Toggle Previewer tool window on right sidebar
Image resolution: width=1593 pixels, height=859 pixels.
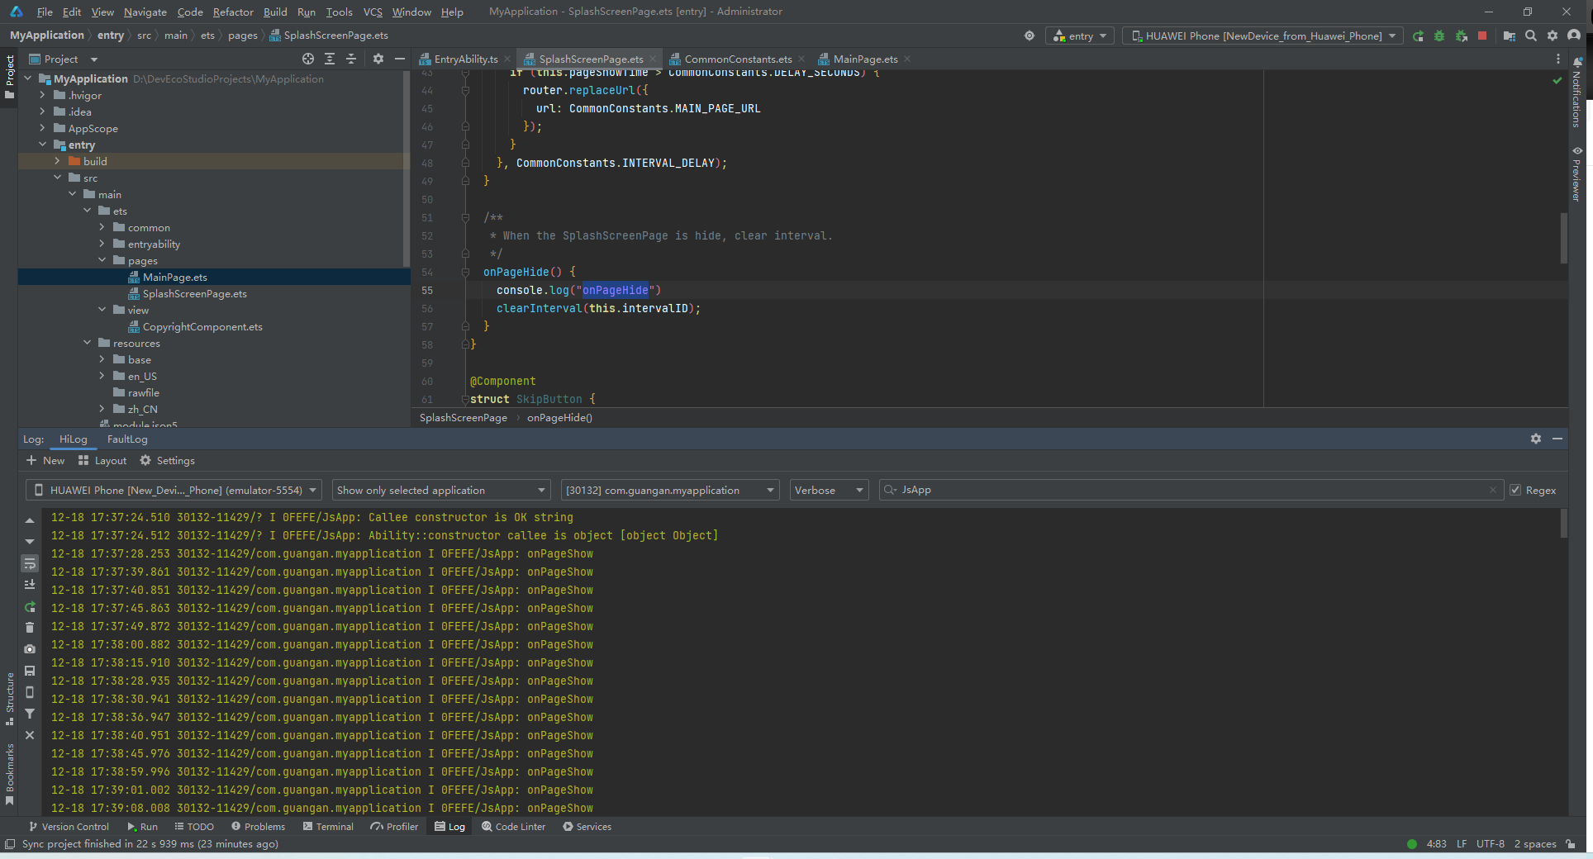coord(1577,173)
